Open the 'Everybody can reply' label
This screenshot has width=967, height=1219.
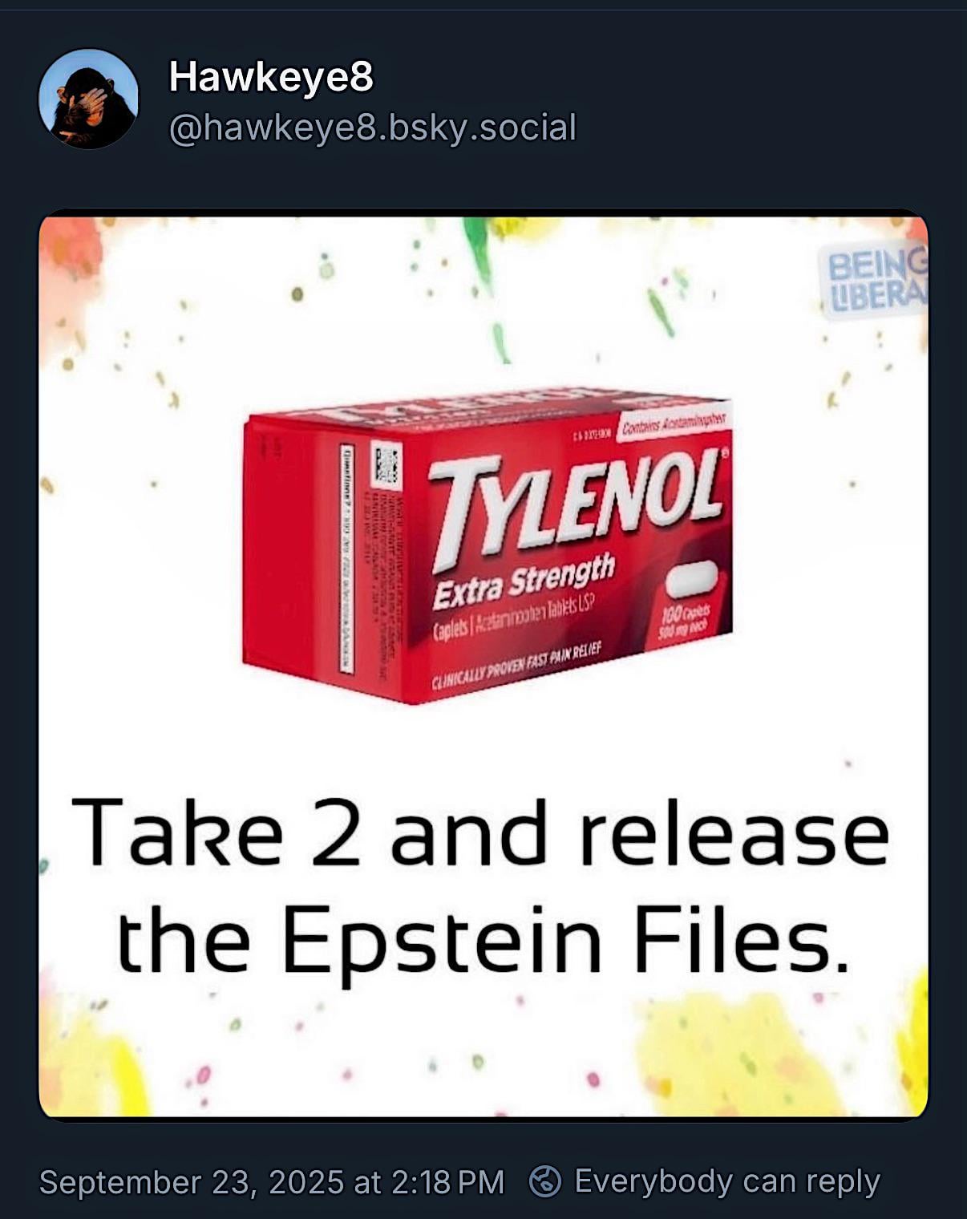coord(727,1181)
